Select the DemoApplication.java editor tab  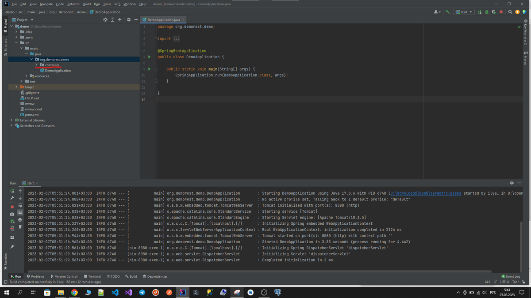(x=163, y=20)
